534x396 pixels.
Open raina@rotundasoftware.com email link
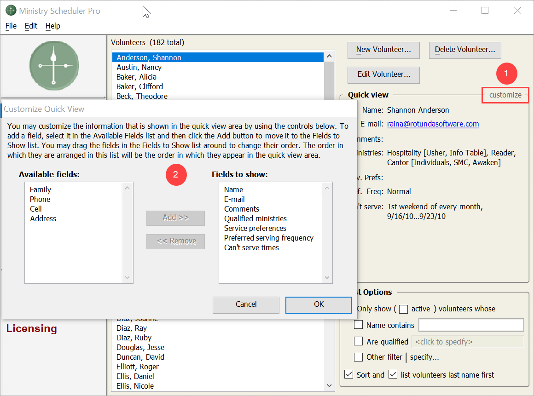coord(433,124)
